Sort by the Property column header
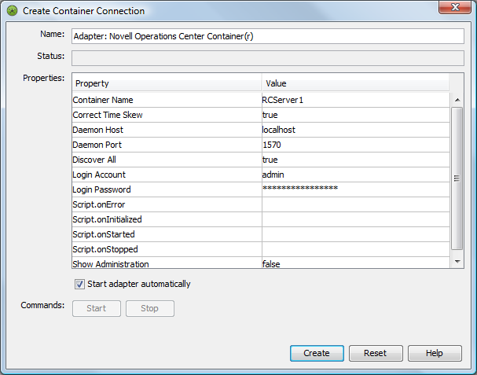This screenshot has width=477, height=375. (x=167, y=83)
